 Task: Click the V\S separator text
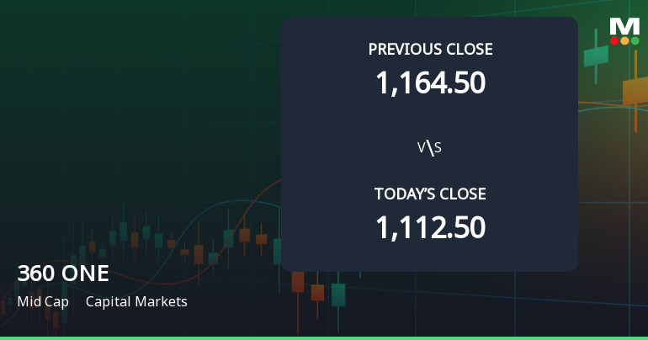[x=430, y=148]
